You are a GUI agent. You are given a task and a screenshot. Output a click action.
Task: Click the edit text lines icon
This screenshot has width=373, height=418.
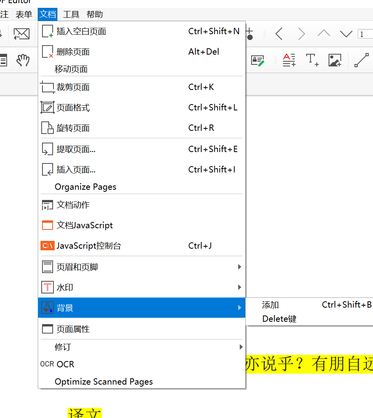[x=289, y=60]
